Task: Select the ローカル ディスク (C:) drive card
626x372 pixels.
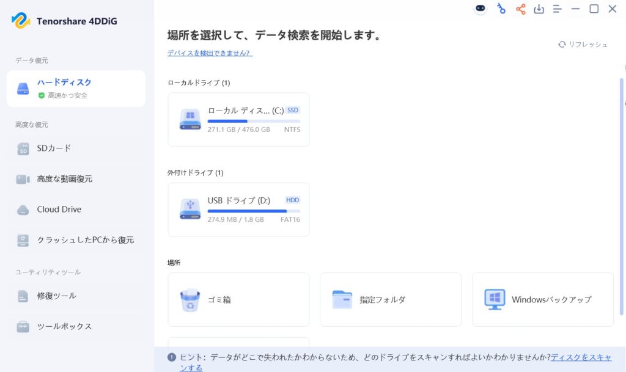Action: tap(238, 120)
